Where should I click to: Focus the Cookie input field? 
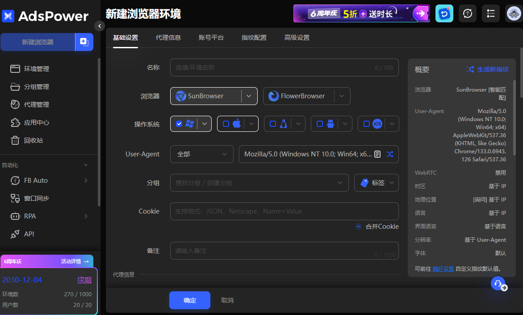coord(285,211)
